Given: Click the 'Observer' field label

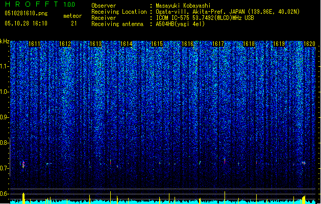Looking at the screenshot, I should tap(104, 6).
